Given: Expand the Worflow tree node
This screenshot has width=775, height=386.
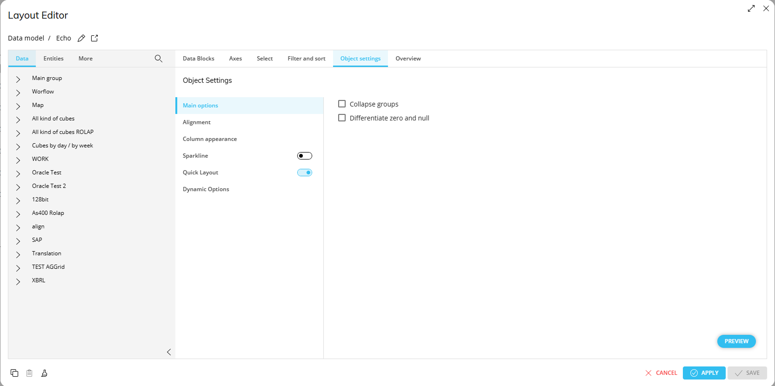Looking at the screenshot, I should [18, 93].
